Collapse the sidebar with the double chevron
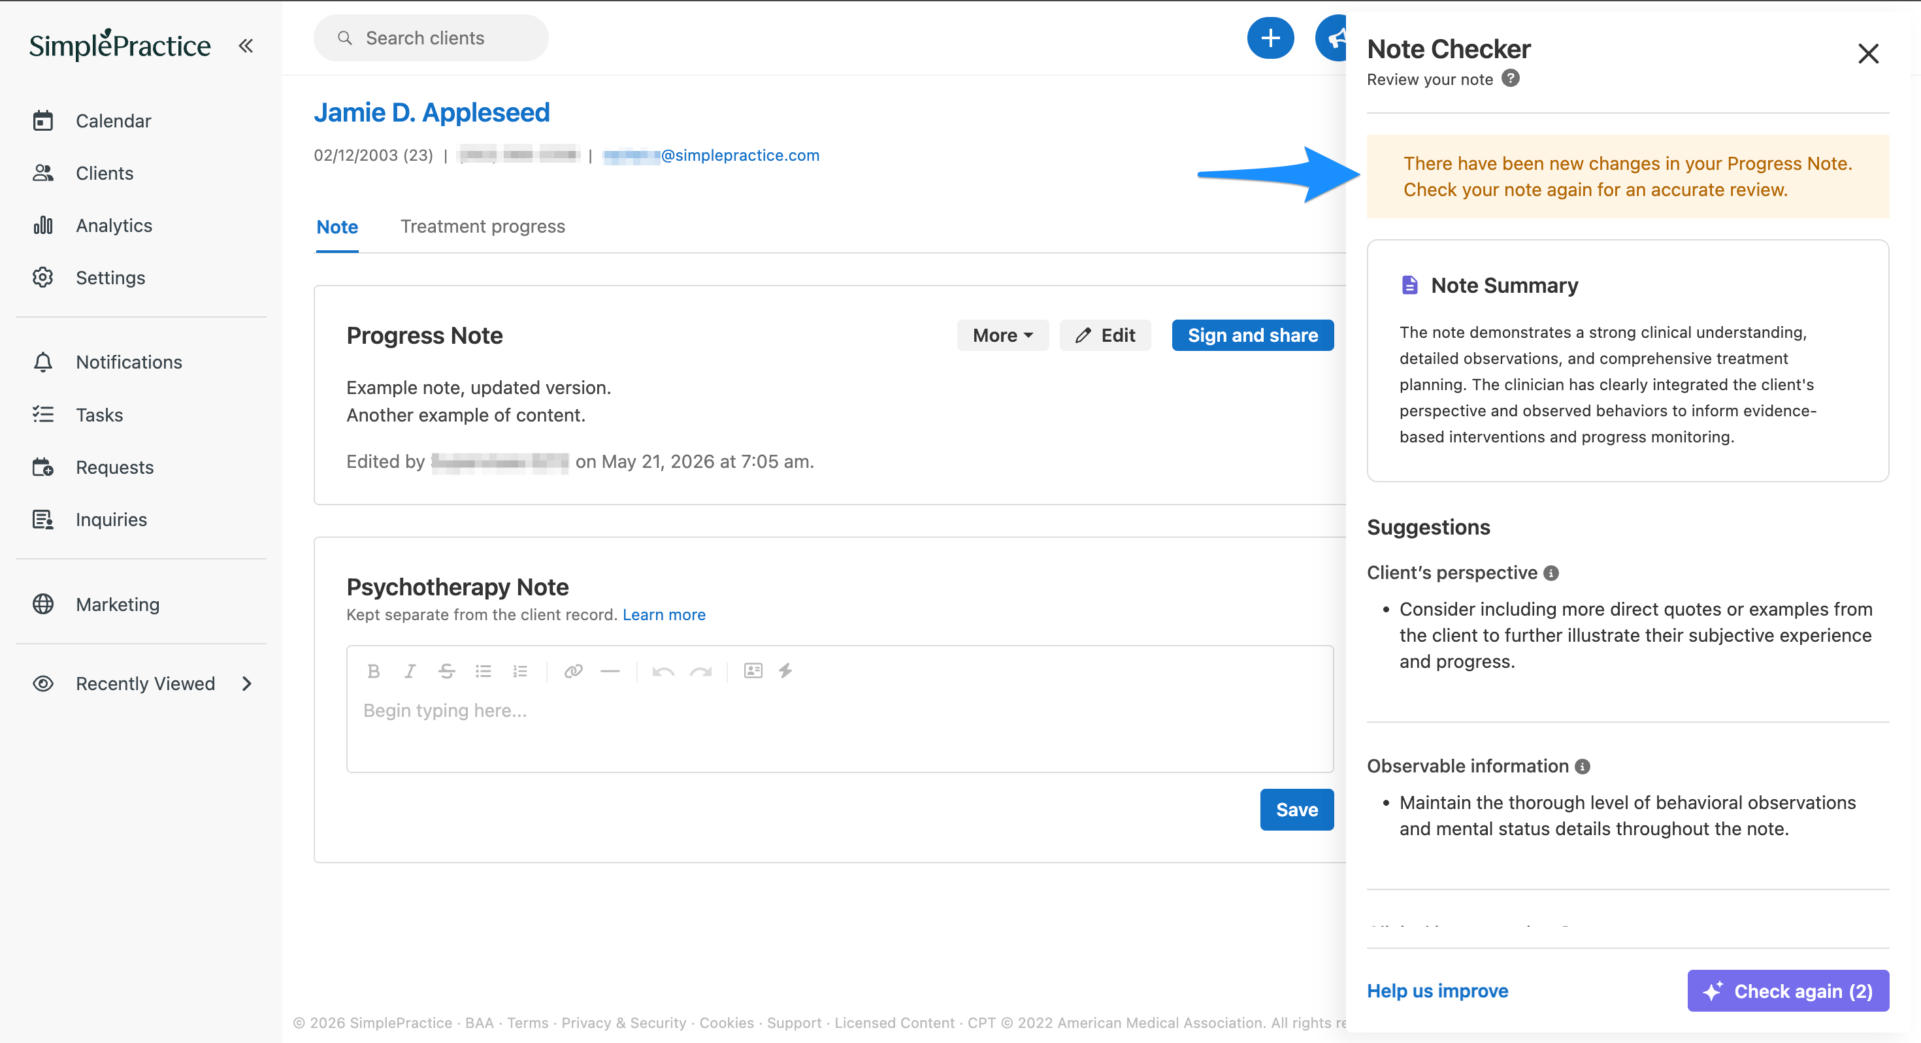Image resolution: width=1921 pixels, height=1043 pixels. tap(245, 46)
